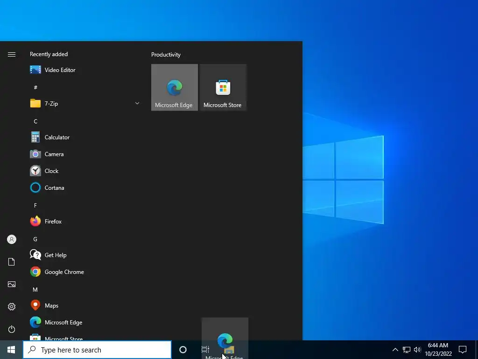This screenshot has width=478, height=359.
Task: Open Settings gear in Start menu
Action: [12, 307]
